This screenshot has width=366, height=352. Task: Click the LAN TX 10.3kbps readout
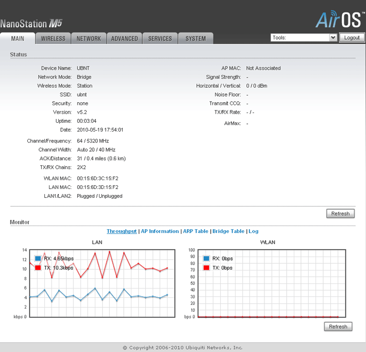tap(59, 268)
